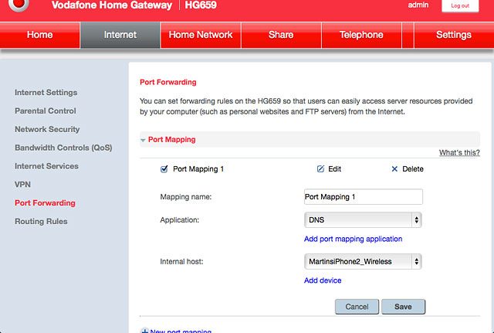Viewport: 494px width, 333px height.
Task: Click the HG659 model name in header
Action: pyautogui.click(x=201, y=5)
